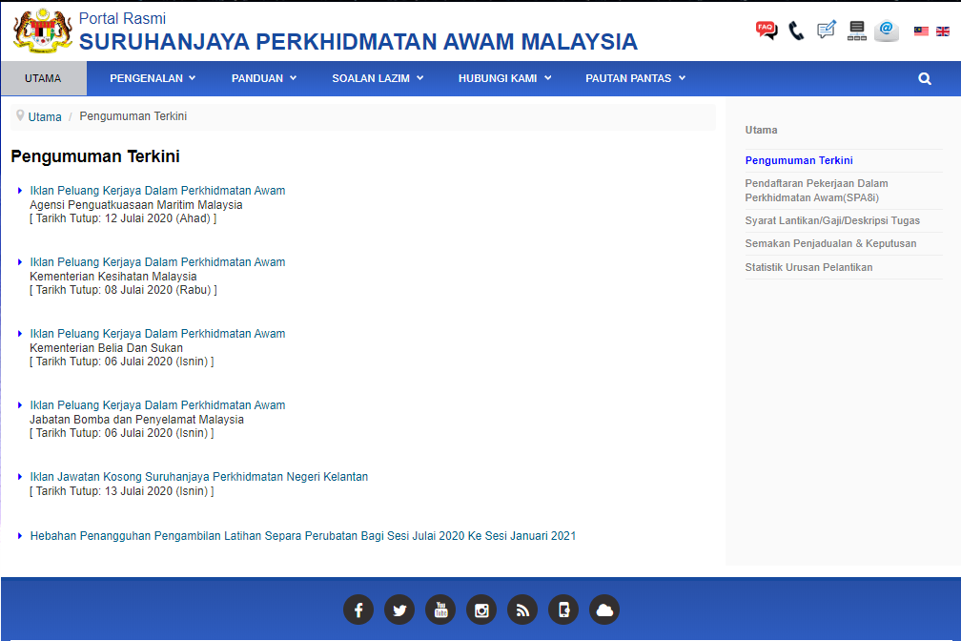Click the Pengumuman Terkini breadcrumb text
This screenshot has width=961, height=641.
[133, 116]
